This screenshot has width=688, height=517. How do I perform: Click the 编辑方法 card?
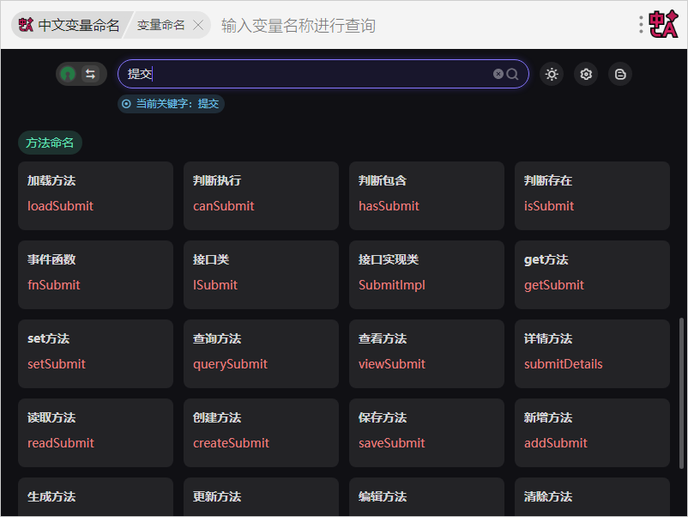pyautogui.click(x=426, y=496)
